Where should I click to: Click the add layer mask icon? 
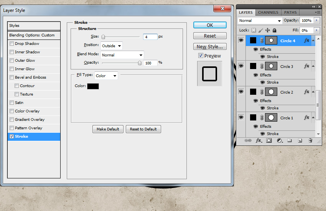pos(269,141)
